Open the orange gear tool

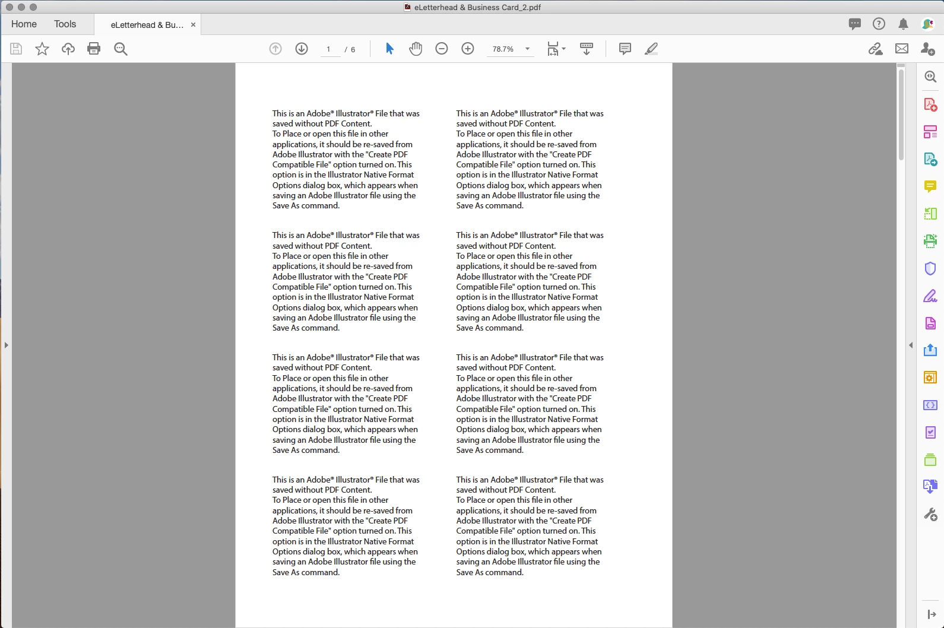[930, 378]
